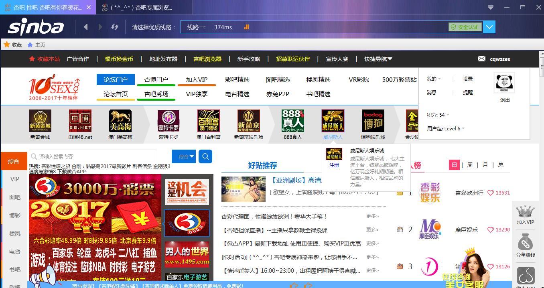Select the 图吧 sidebar tab
The height and width of the screenshot is (288, 544).
pos(14,197)
